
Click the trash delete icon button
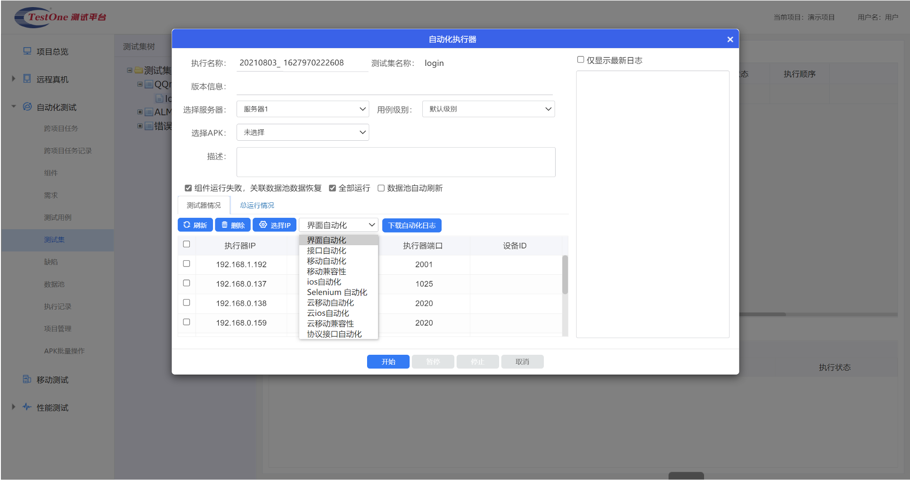[233, 225]
